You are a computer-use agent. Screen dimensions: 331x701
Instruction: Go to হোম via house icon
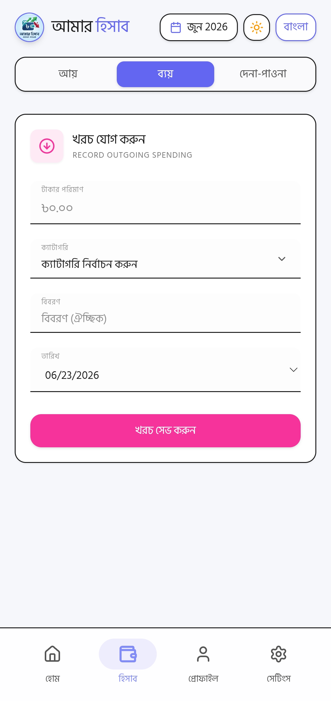click(x=52, y=654)
